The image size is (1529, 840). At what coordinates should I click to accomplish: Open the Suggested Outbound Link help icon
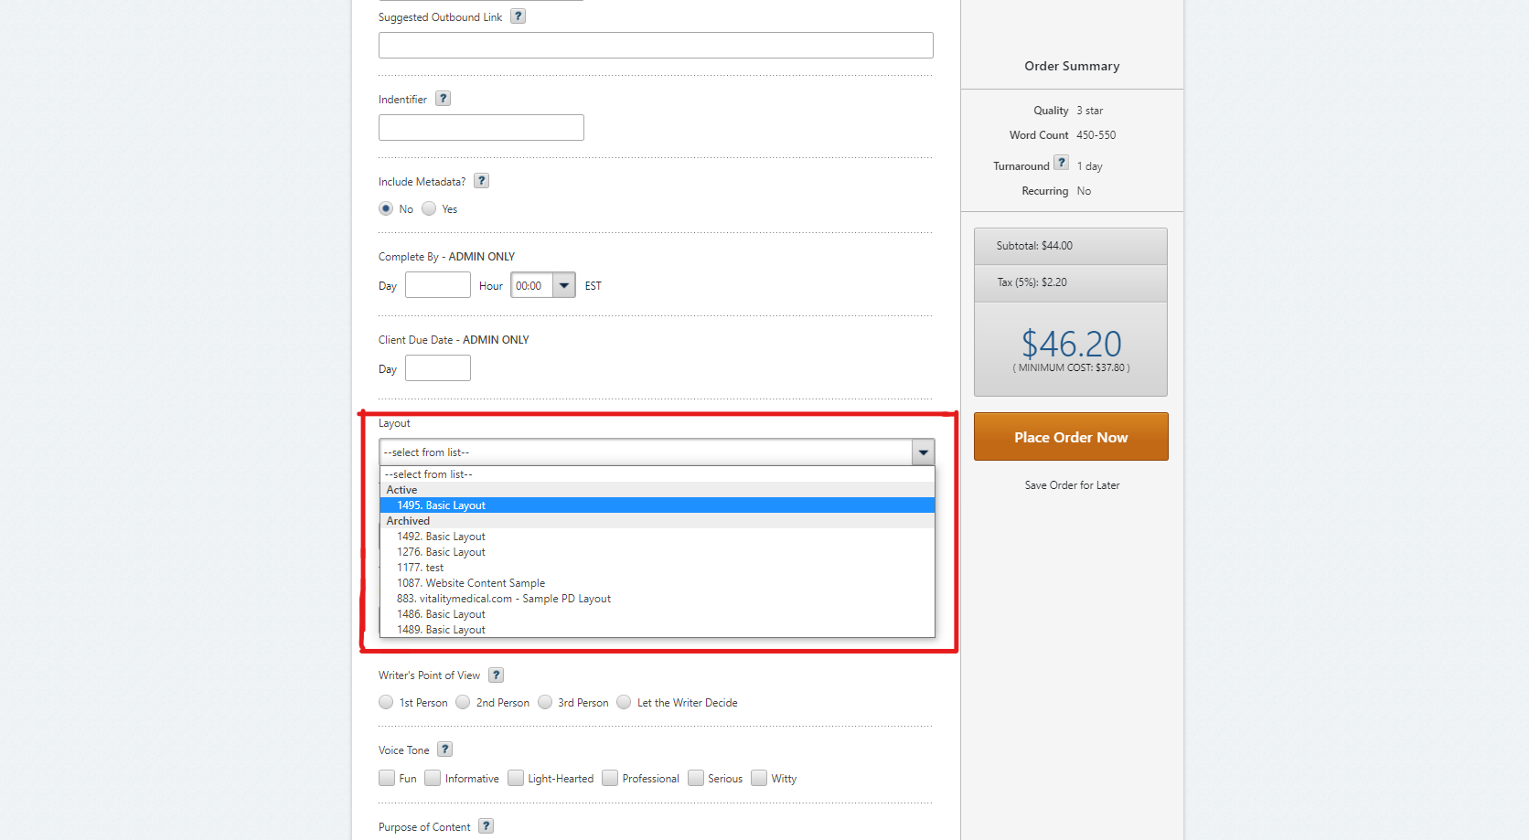tap(518, 16)
